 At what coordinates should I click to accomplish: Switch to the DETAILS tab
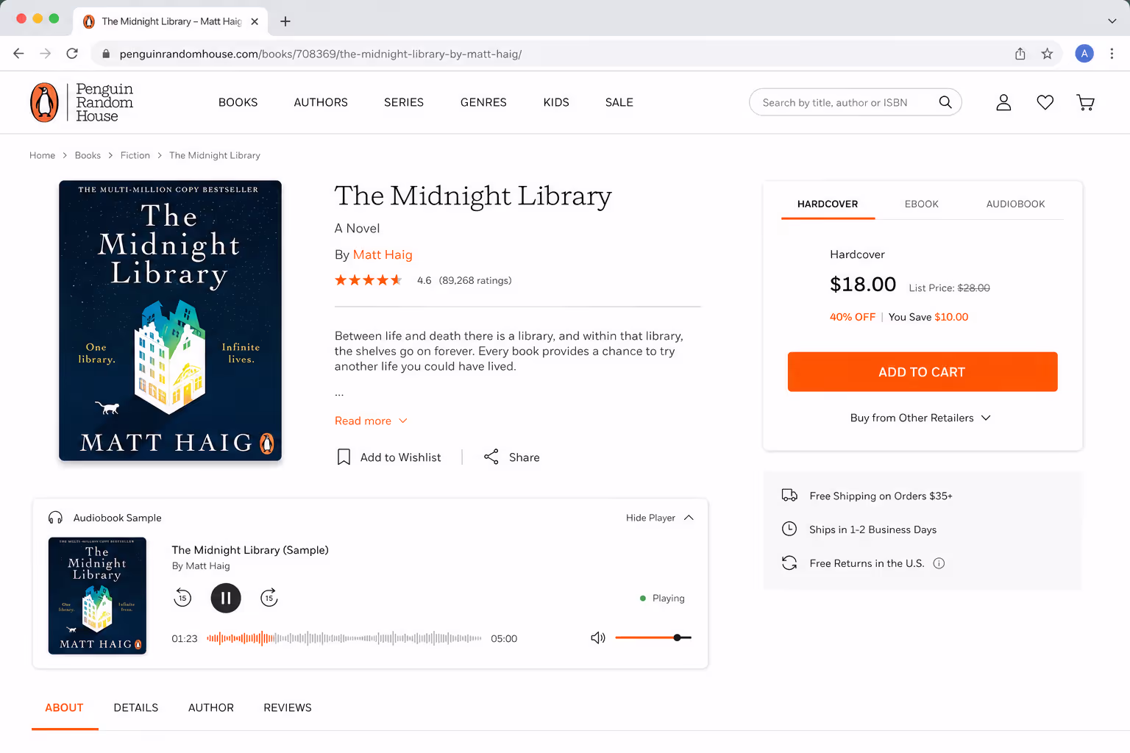click(136, 707)
